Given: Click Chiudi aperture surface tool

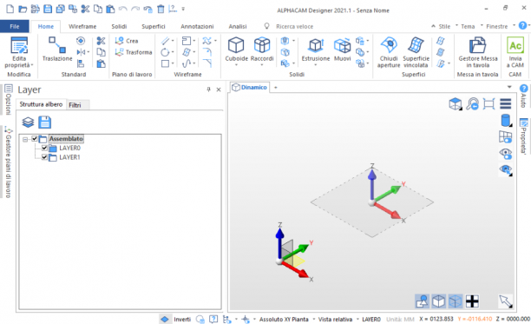Looking at the screenshot, I should 389,52.
